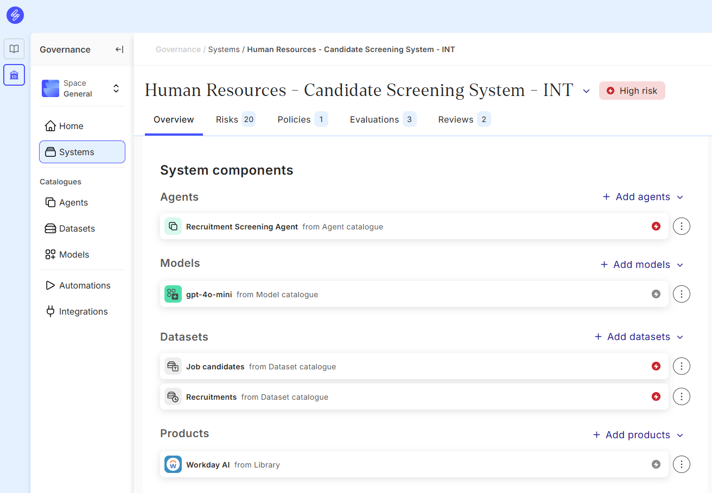This screenshot has height=493, width=712.
Task: Open more options for Recruitment Screening Agent
Action: 682,226
